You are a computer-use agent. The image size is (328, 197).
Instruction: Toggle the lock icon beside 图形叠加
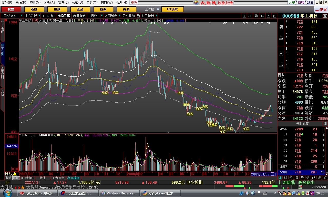pos(138,16)
